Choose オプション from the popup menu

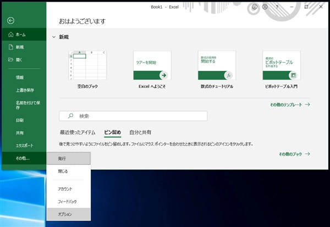pyautogui.click(x=69, y=214)
